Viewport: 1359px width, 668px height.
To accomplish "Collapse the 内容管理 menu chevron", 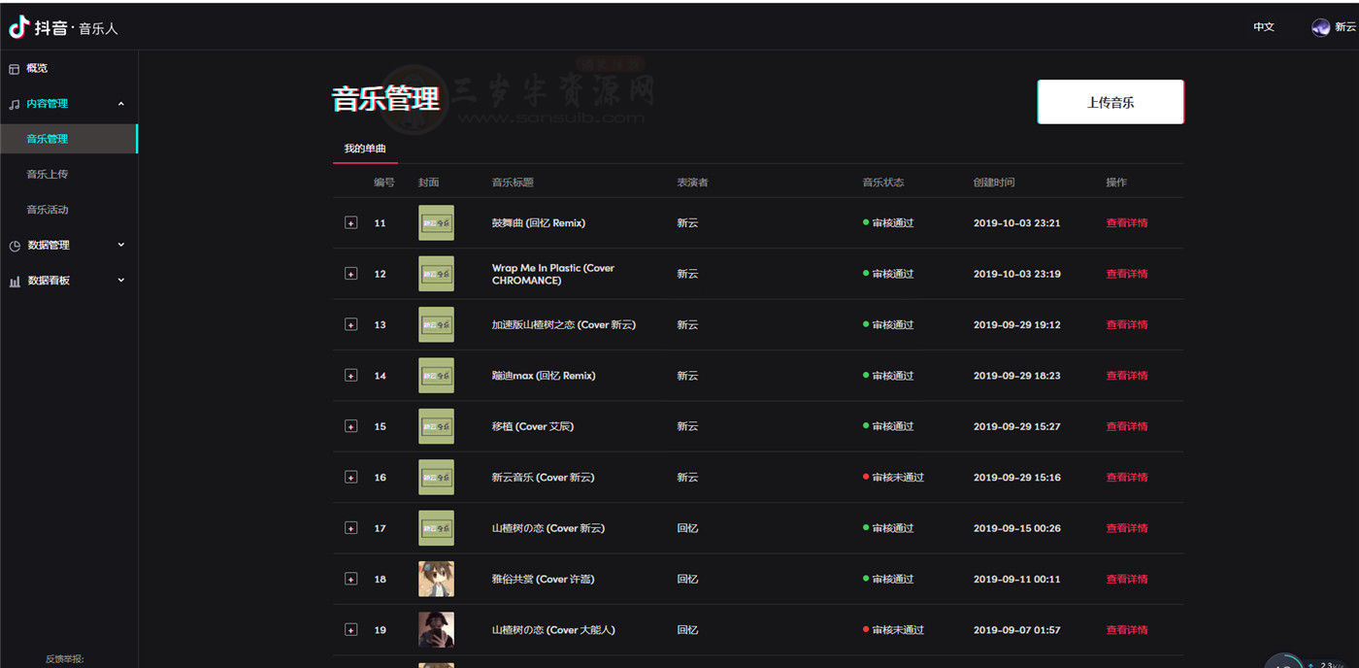I will [121, 104].
